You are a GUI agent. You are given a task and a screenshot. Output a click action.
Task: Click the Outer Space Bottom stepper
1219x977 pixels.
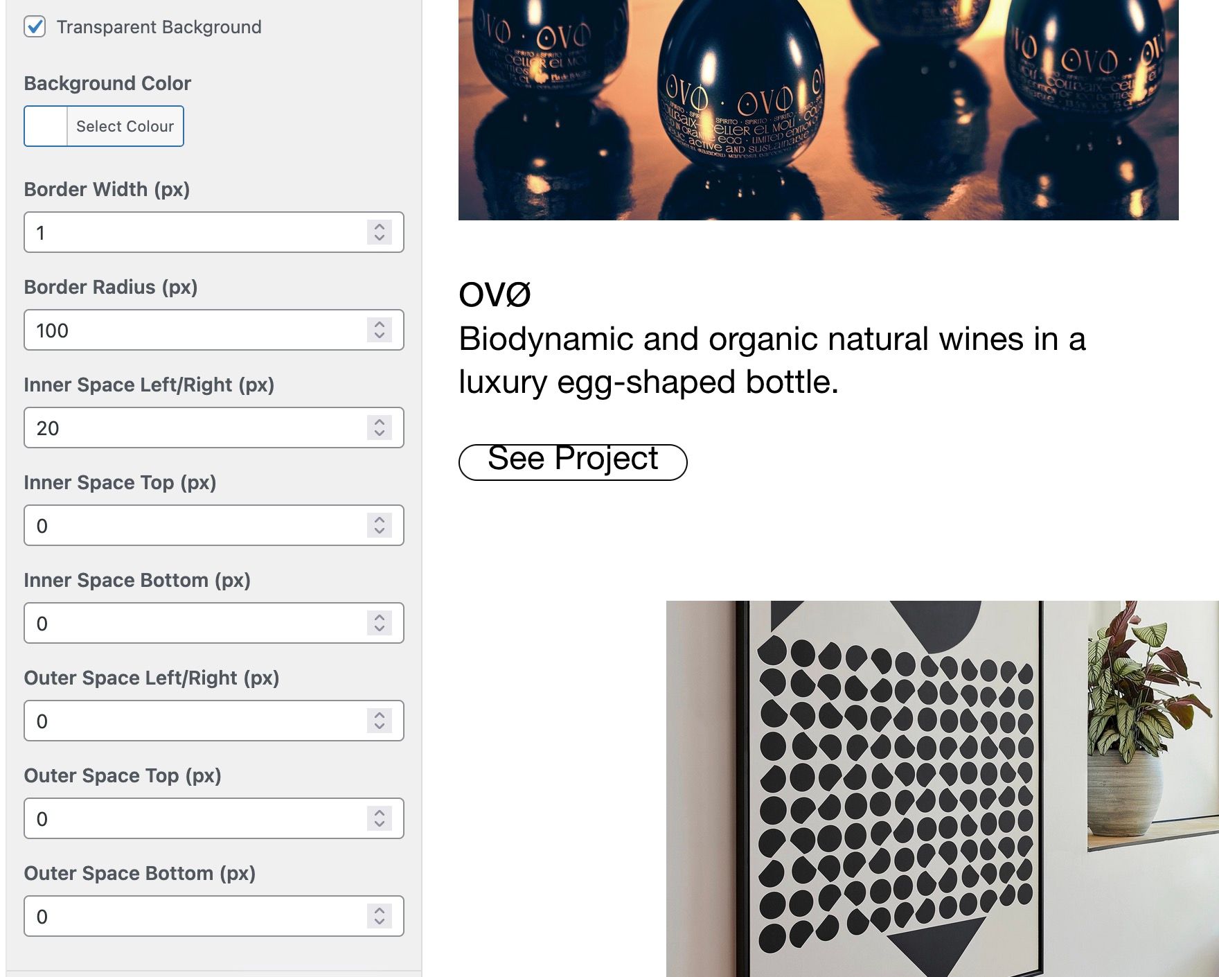(380, 916)
